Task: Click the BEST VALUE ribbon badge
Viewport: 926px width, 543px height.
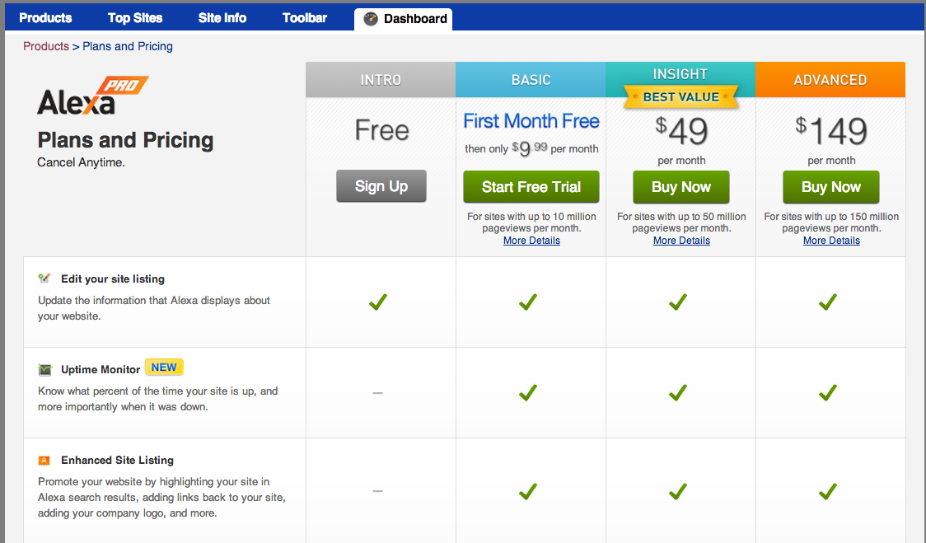Action: point(681,97)
